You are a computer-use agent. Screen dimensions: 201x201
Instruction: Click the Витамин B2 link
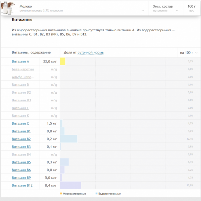pos(21,139)
